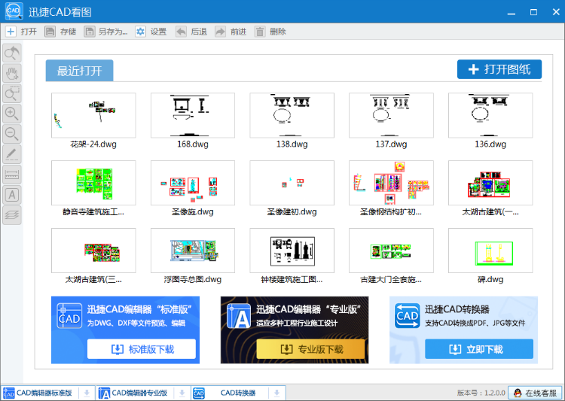
Task: Click the 迅捷CAD转换器 banner icon
Action: pos(407,316)
